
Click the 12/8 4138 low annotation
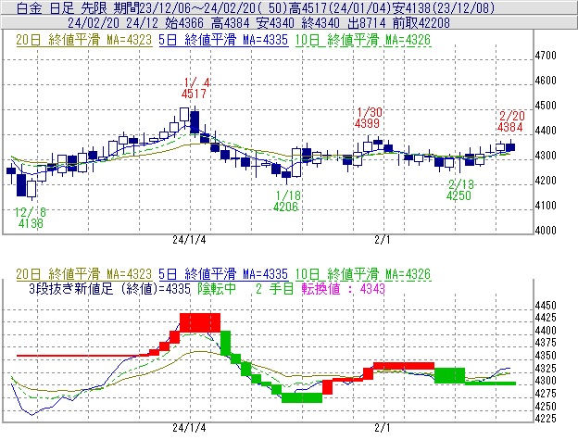click(31, 218)
